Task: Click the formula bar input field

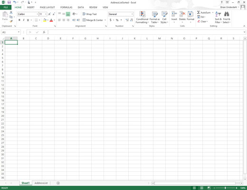Action: [146, 32]
